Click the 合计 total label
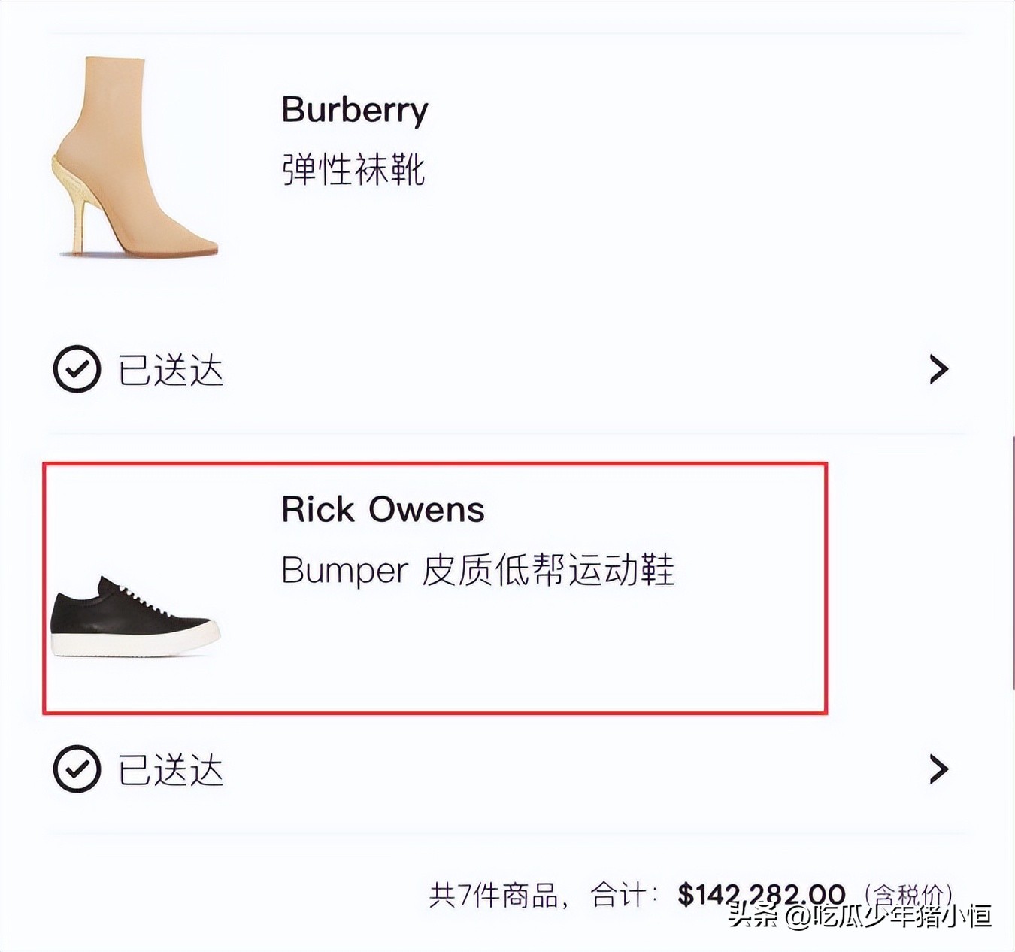The height and width of the screenshot is (952, 1015). (x=620, y=894)
